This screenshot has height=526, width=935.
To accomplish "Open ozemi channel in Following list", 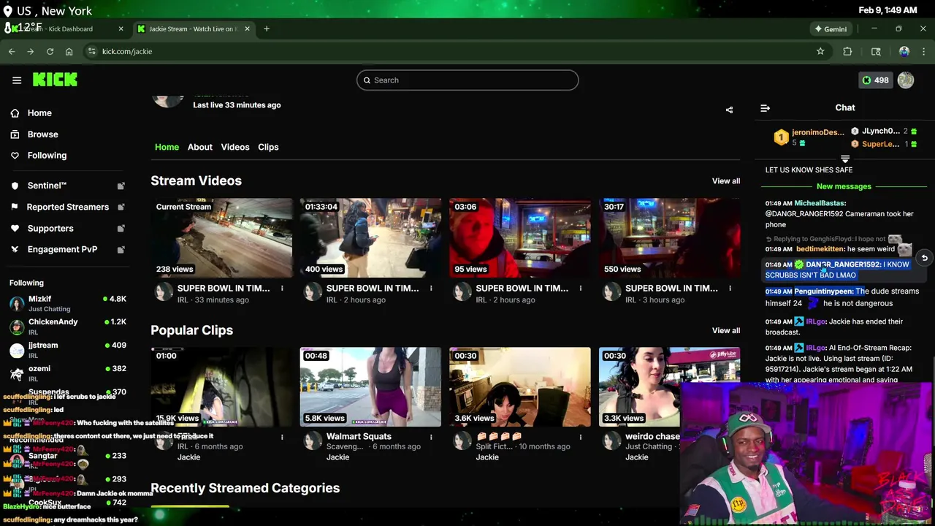I will pos(68,373).
